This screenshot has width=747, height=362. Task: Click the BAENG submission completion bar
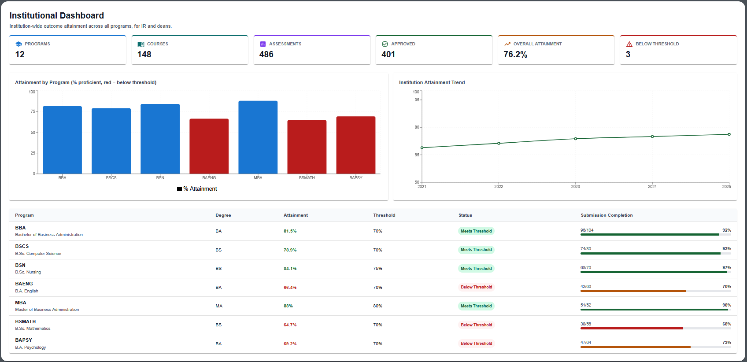(x=656, y=291)
